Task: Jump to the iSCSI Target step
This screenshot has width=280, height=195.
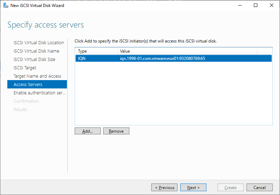Action: point(25,68)
